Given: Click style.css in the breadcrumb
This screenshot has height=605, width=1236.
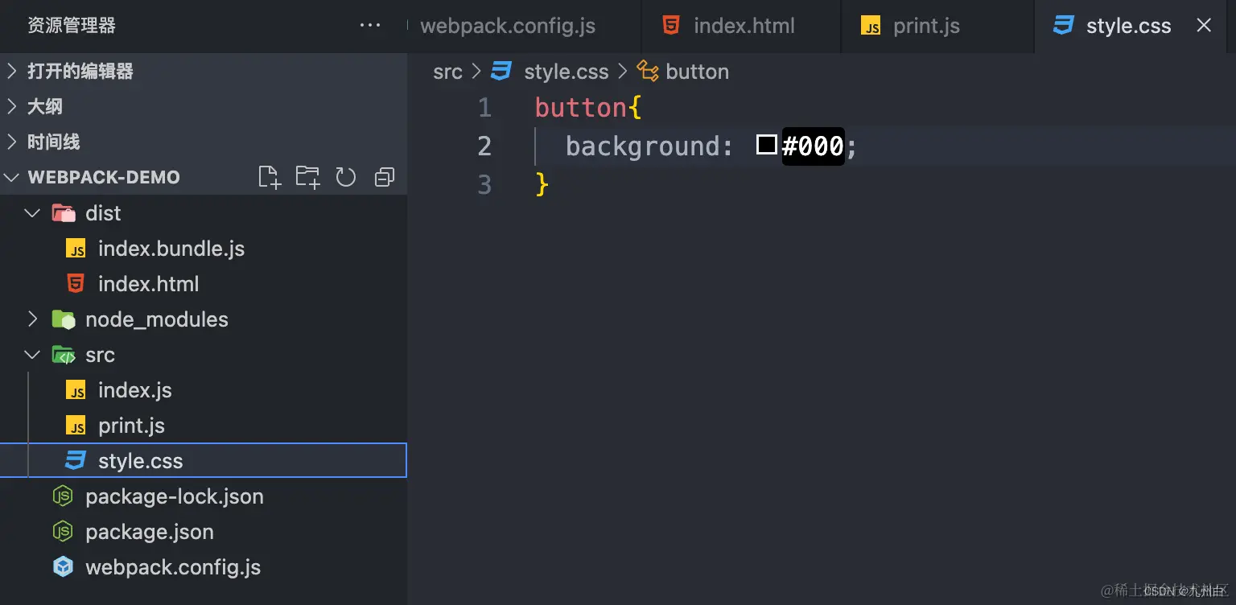Looking at the screenshot, I should click(566, 72).
